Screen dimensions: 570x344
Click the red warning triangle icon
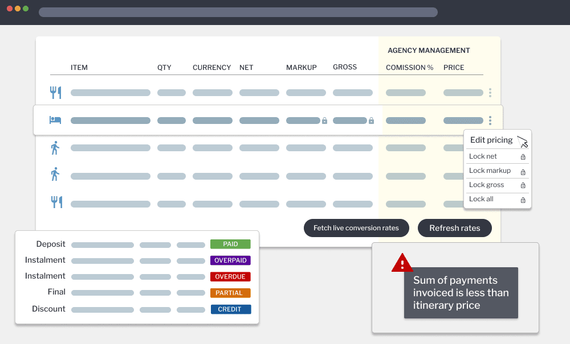coord(402,263)
